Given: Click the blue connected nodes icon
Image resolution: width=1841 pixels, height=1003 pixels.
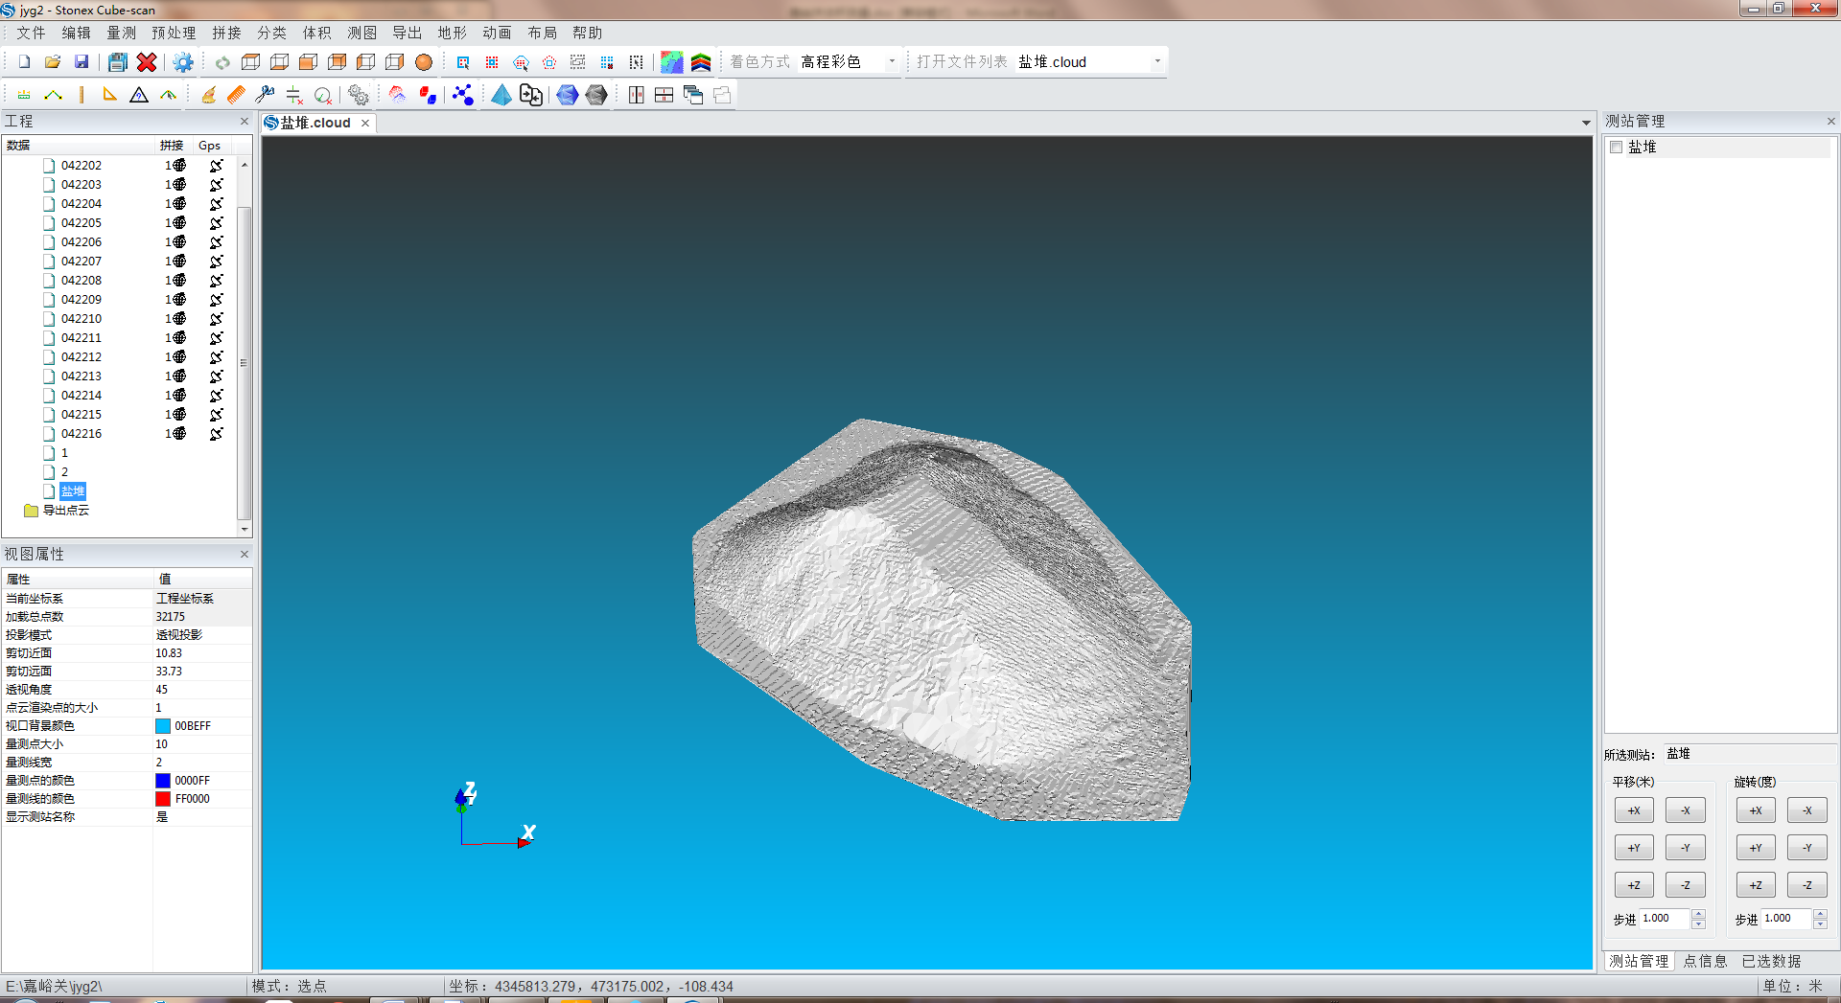Looking at the screenshot, I should (463, 95).
